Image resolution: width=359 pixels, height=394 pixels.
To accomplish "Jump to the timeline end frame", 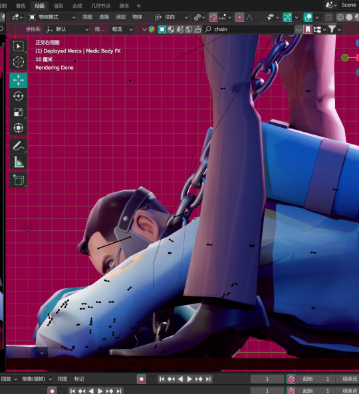I will coord(208,379).
